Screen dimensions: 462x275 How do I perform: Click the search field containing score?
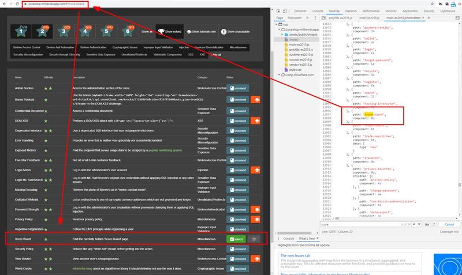tap(360, 224)
